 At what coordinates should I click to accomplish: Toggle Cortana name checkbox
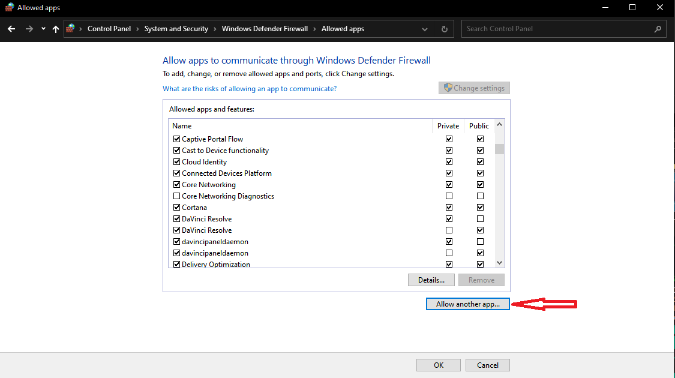(x=176, y=208)
